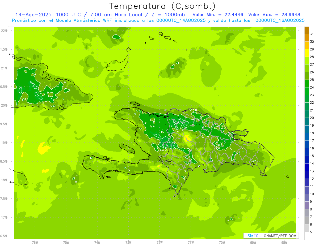Pick the purple swatch between legend 9 and 10

(x=307, y=198)
